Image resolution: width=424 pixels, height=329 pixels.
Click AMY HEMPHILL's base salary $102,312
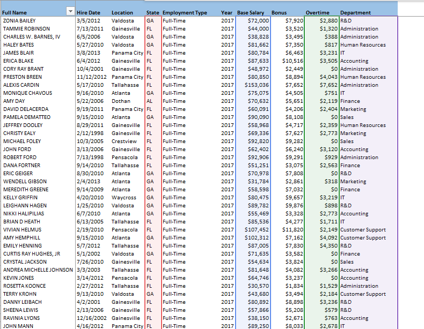(x=257, y=238)
